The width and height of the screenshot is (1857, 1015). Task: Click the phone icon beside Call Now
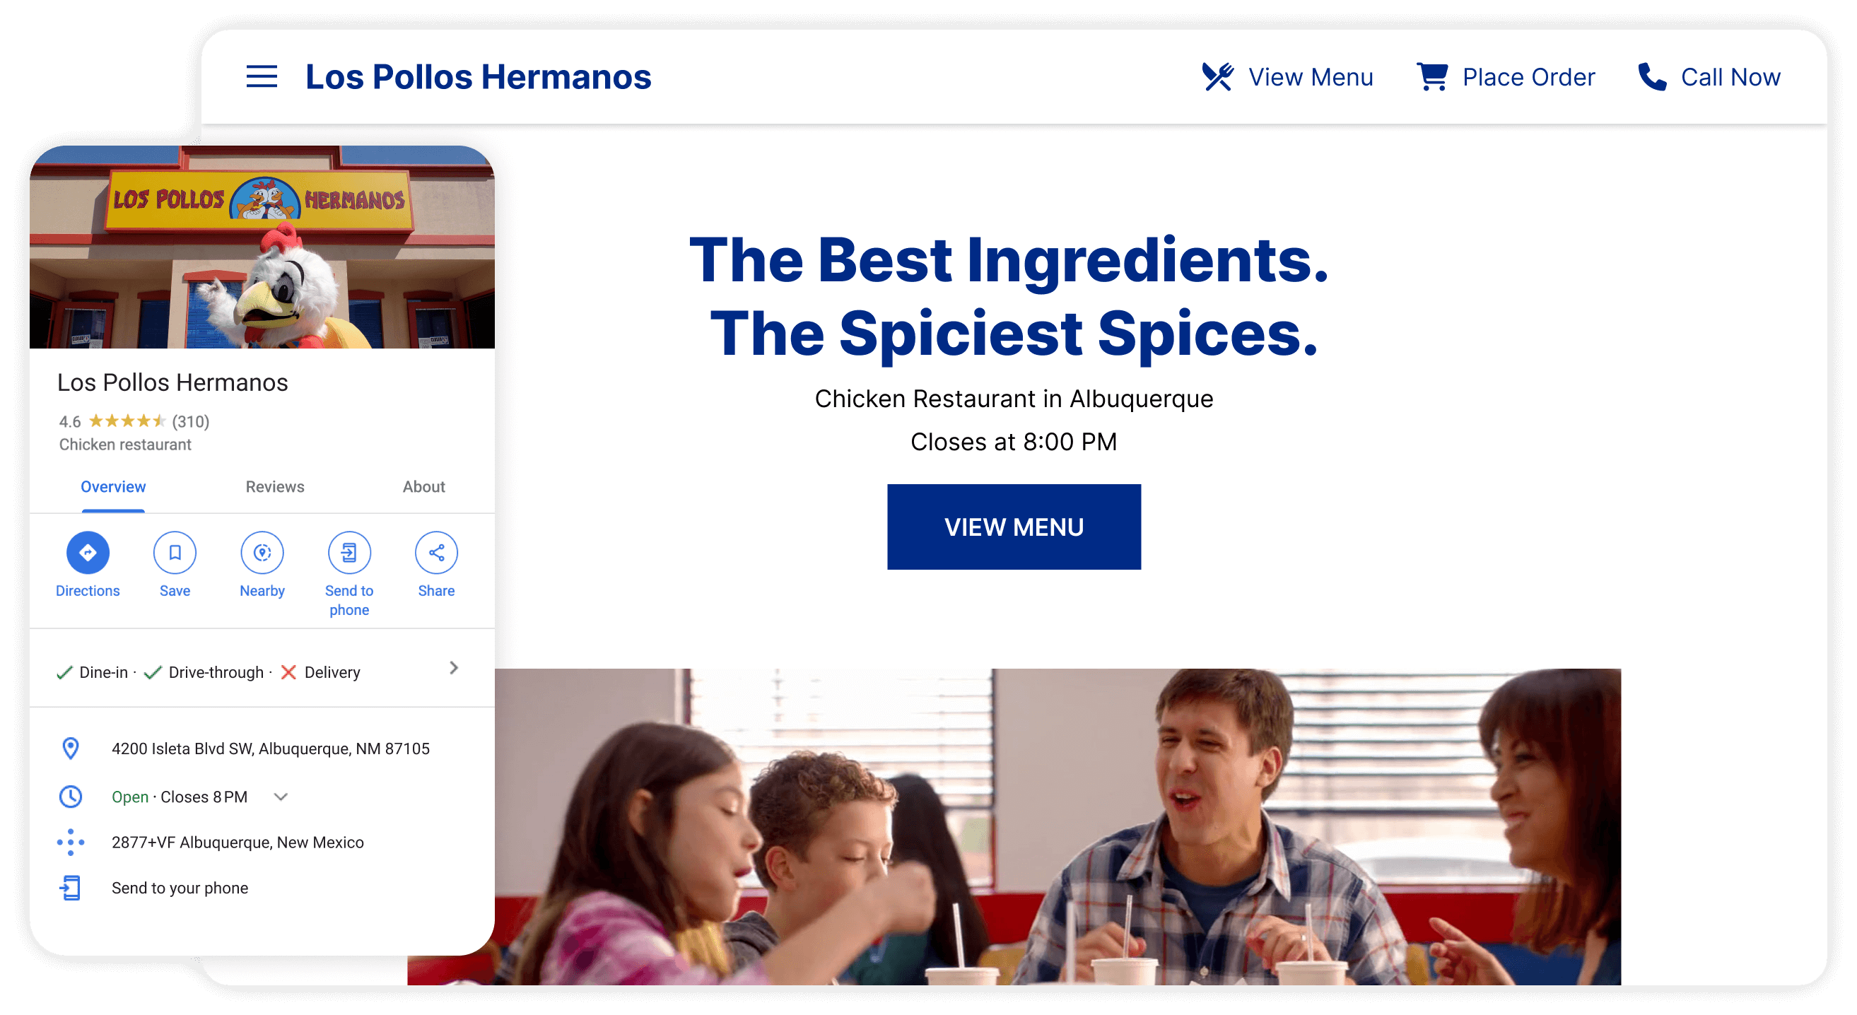pyautogui.click(x=1652, y=76)
